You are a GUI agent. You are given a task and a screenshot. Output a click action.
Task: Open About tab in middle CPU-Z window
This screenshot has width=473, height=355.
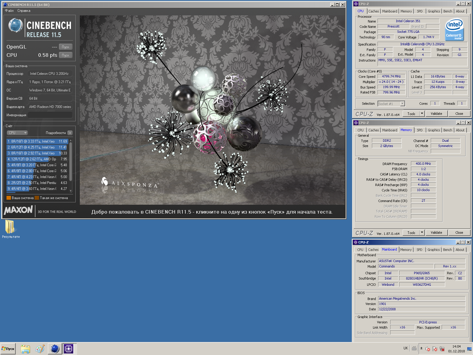coord(460,130)
